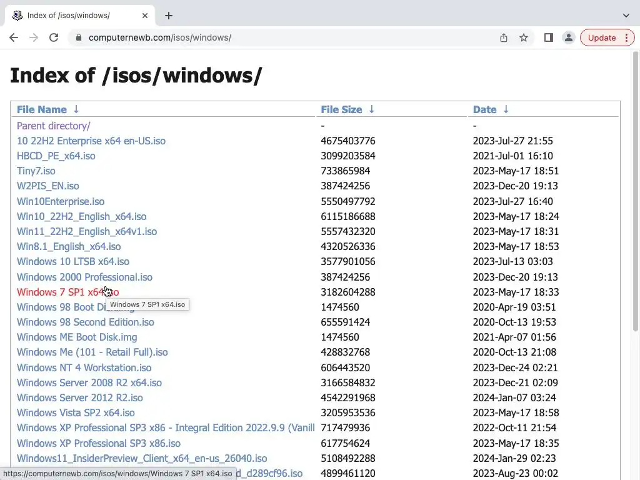This screenshot has height=480, width=640.
Task: Sort by Date column
Action: (x=484, y=109)
